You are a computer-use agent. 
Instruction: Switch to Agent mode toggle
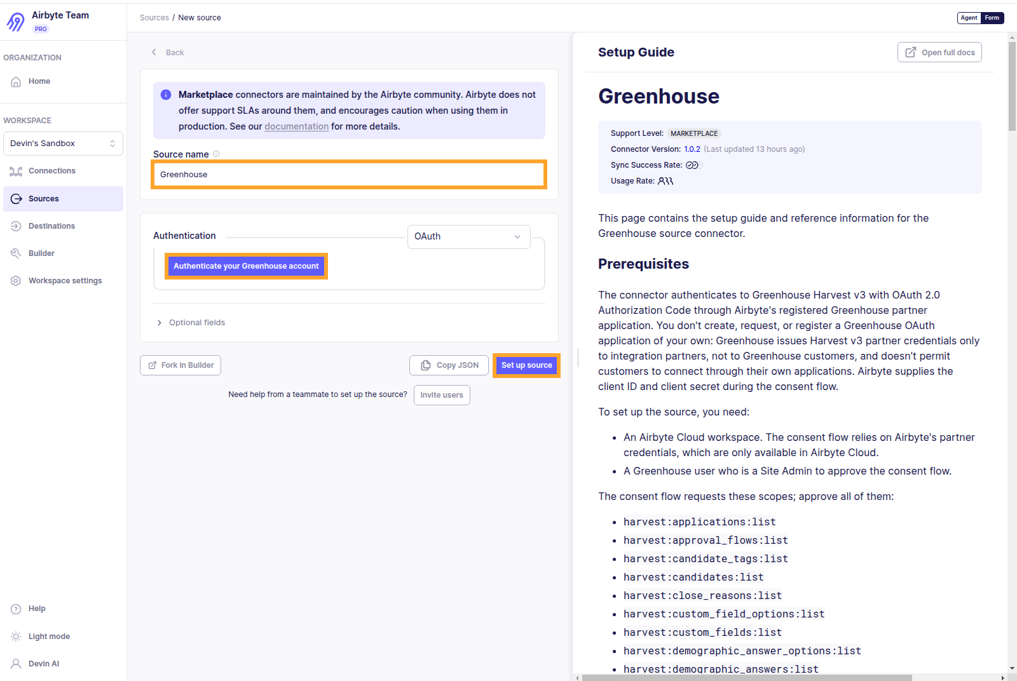(x=969, y=18)
